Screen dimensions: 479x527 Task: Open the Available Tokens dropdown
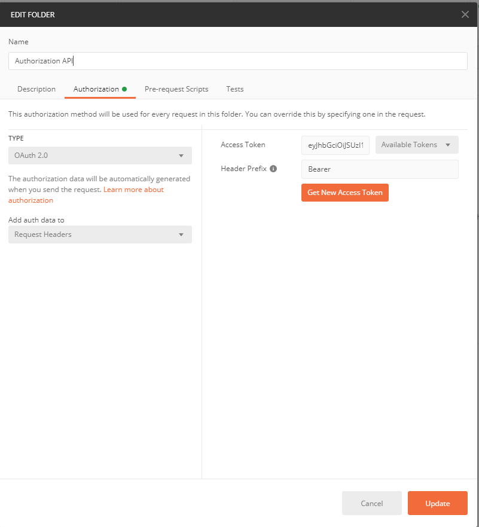pyautogui.click(x=416, y=145)
